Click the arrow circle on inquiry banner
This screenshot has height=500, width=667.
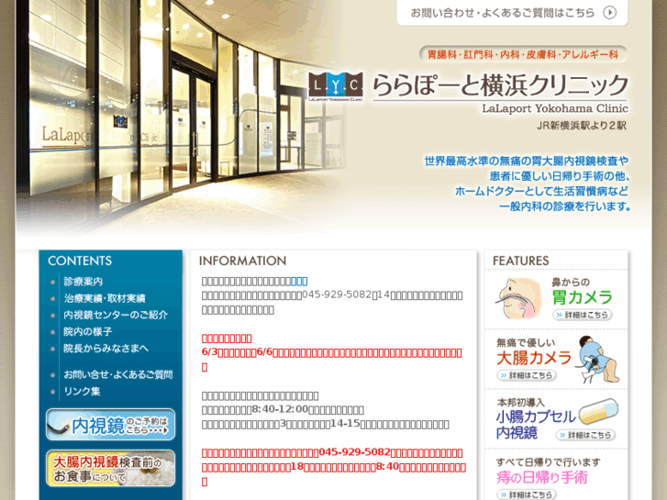tap(609, 13)
